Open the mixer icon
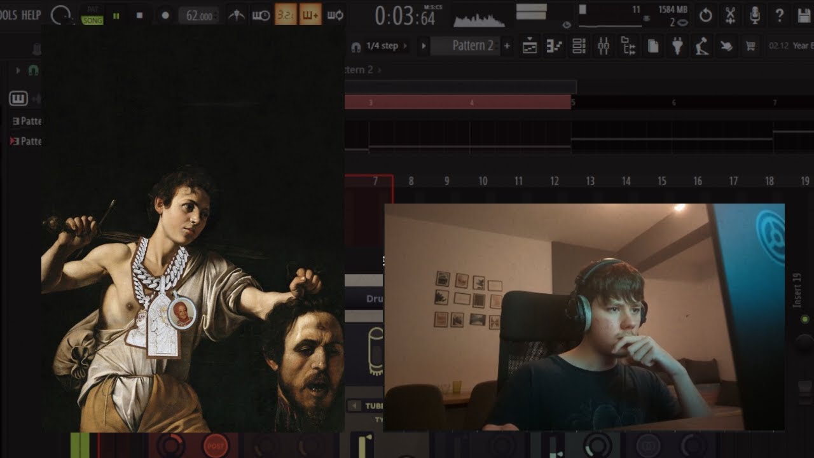 click(604, 46)
